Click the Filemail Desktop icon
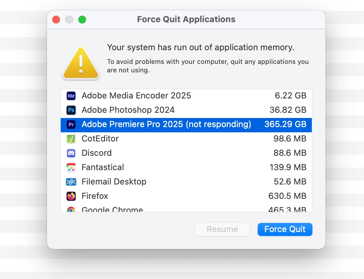 (71, 182)
